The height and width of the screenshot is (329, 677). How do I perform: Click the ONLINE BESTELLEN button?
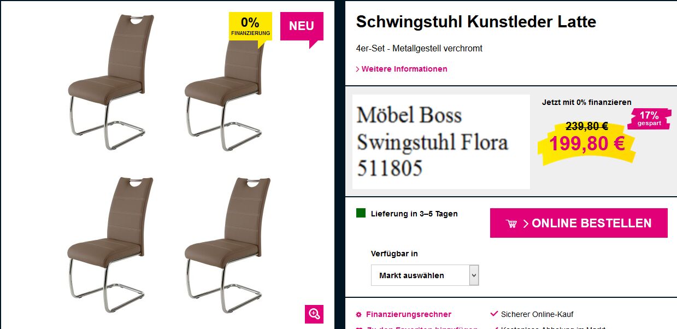(x=579, y=223)
